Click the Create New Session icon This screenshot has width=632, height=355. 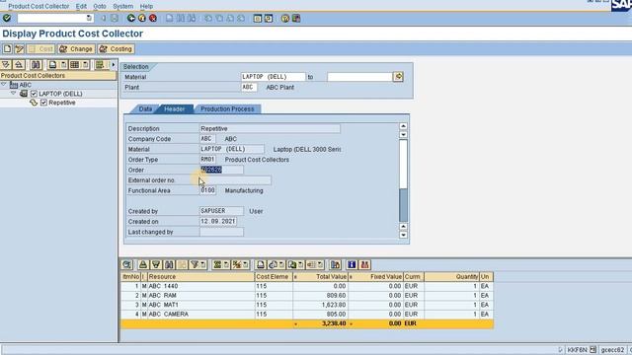tap(257, 18)
